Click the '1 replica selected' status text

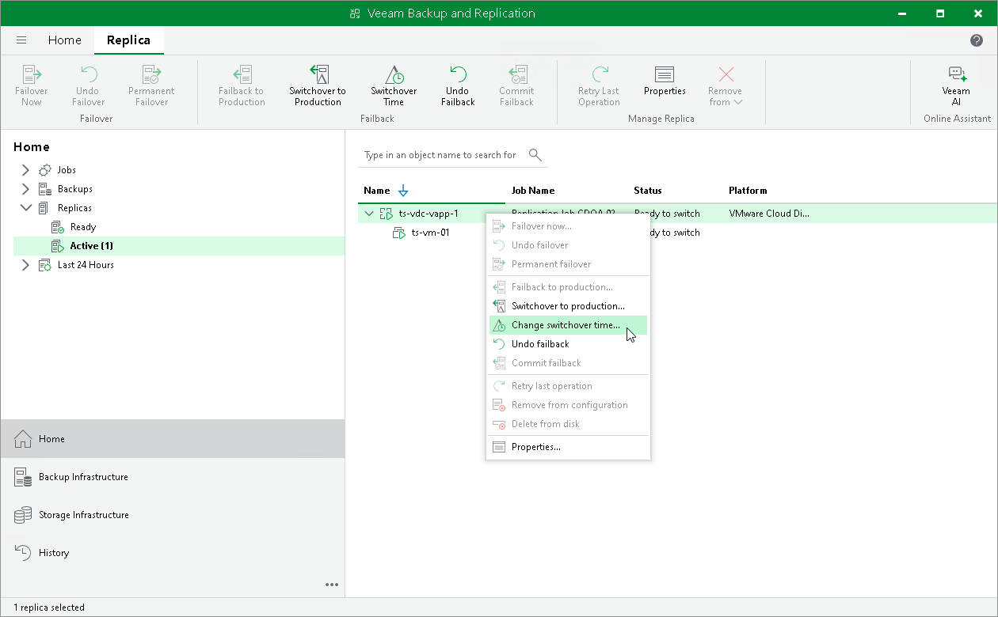[x=49, y=608]
